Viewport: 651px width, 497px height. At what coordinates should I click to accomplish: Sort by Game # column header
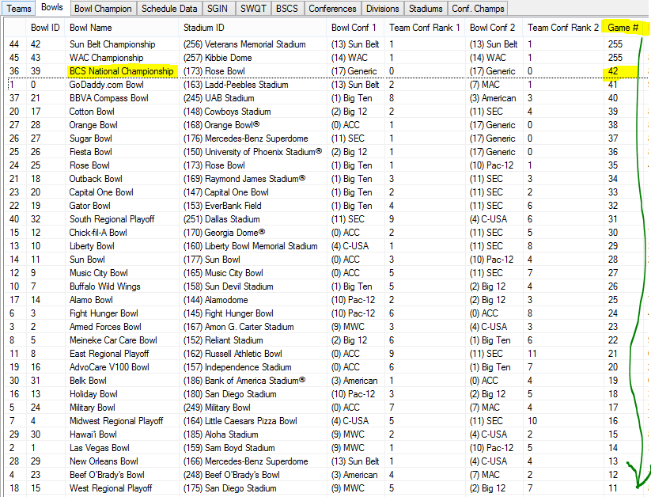click(x=623, y=28)
